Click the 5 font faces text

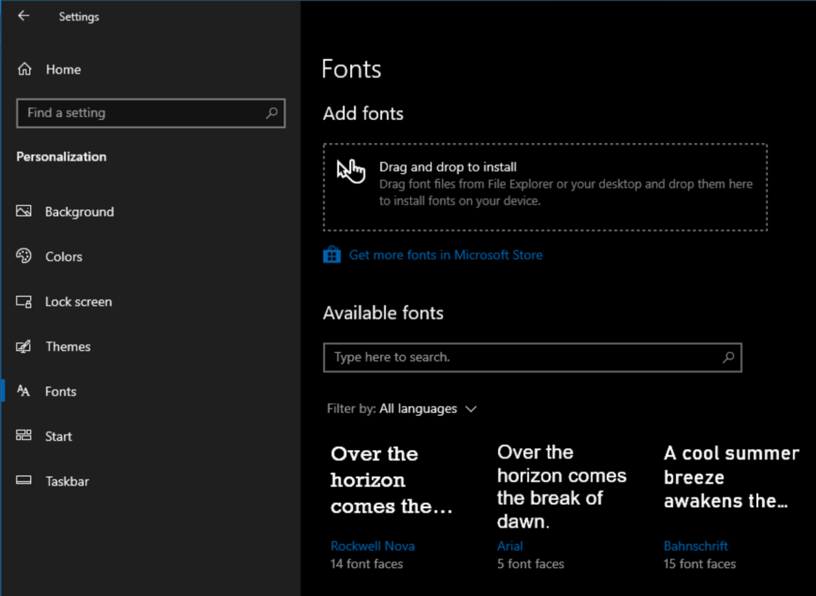530,564
